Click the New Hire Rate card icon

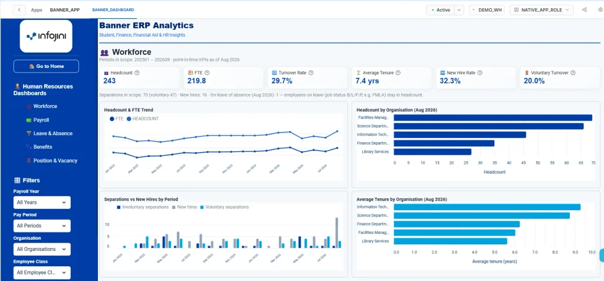(x=442, y=73)
